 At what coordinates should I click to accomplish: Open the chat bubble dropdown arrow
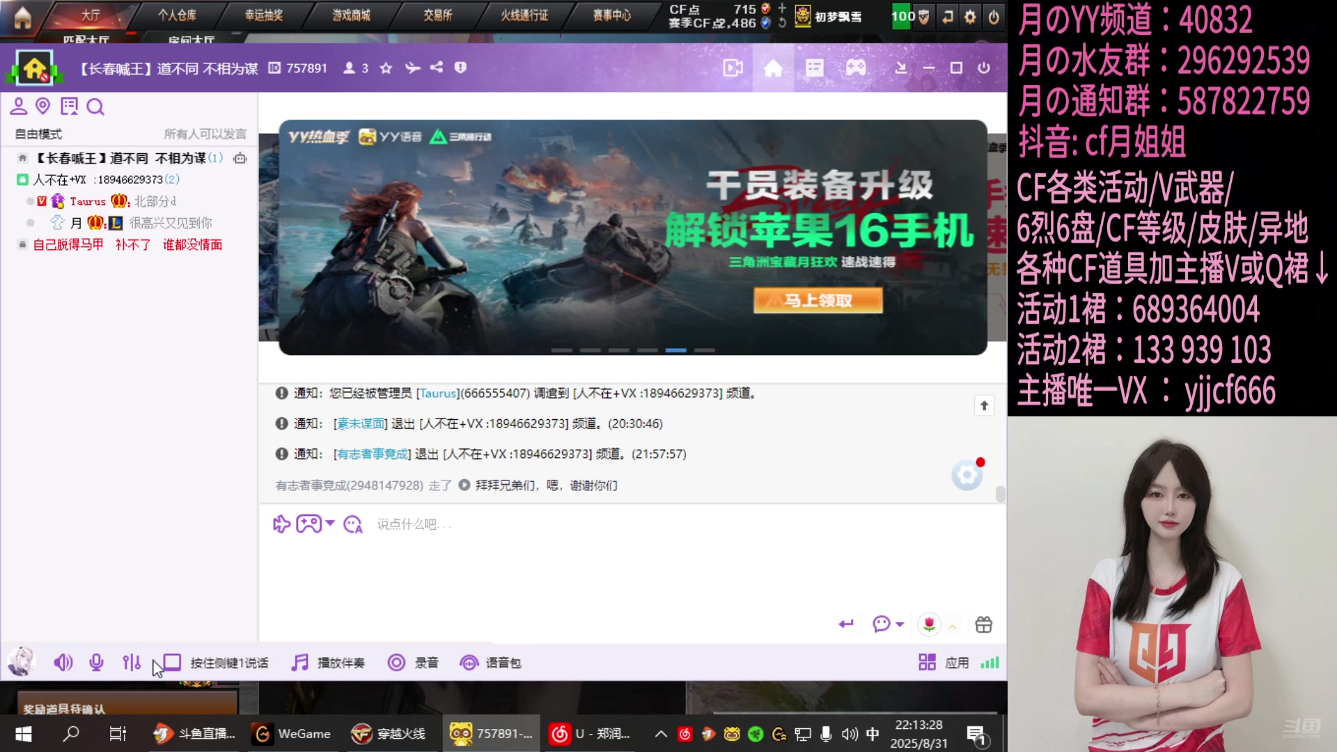click(x=900, y=625)
